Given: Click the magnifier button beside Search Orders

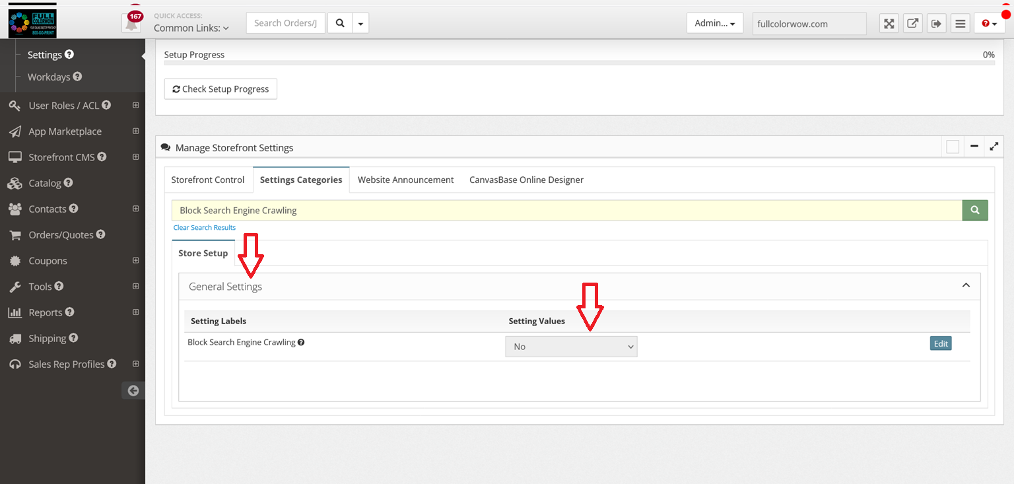Looking at the screenshot, I should point(340,23).
